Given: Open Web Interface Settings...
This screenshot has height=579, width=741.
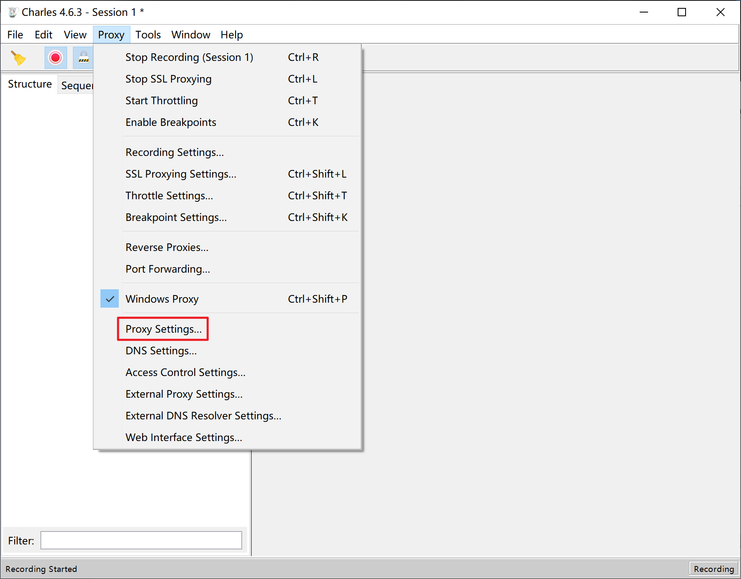Looking at the screenshot, I should coord(227,437).
